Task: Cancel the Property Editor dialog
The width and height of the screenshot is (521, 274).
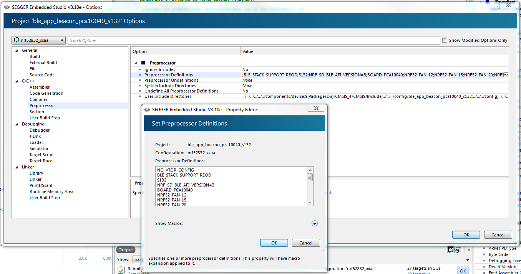Action: coord(306,243)
